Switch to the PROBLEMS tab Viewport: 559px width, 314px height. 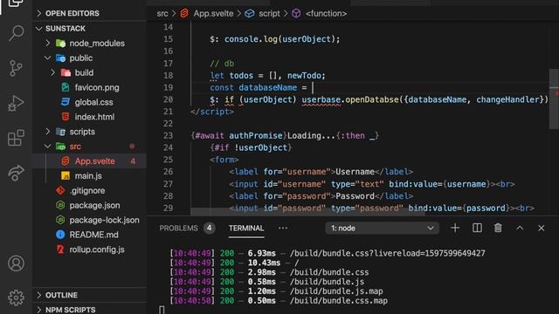pyautogui.click(x=178, y=228)
